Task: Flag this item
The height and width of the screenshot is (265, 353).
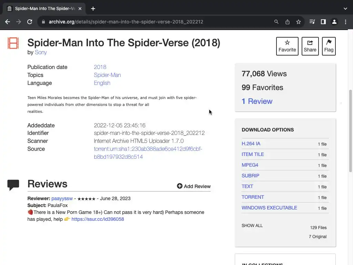Action: [329, 46]
